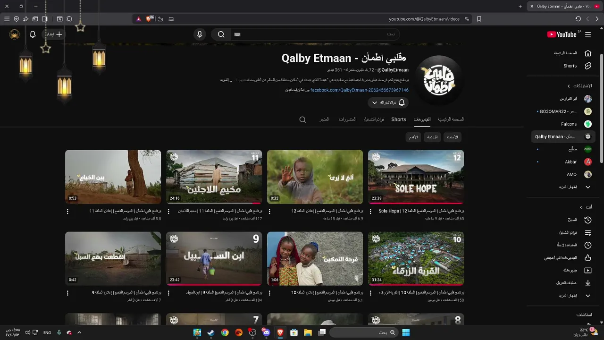Toggle volume icon in system tray
Image resolution: width=604 pixels, height=340 pixels.
[x=27, y=332]
